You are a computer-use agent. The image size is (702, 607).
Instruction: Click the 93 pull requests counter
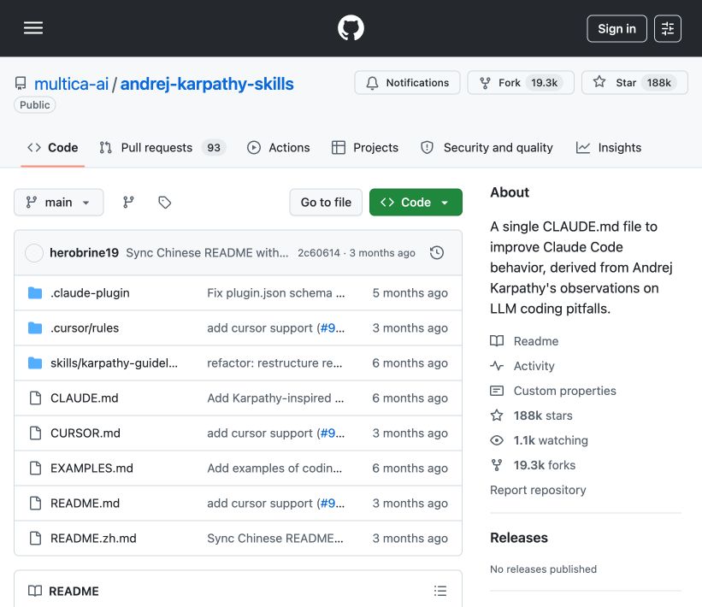214,148
